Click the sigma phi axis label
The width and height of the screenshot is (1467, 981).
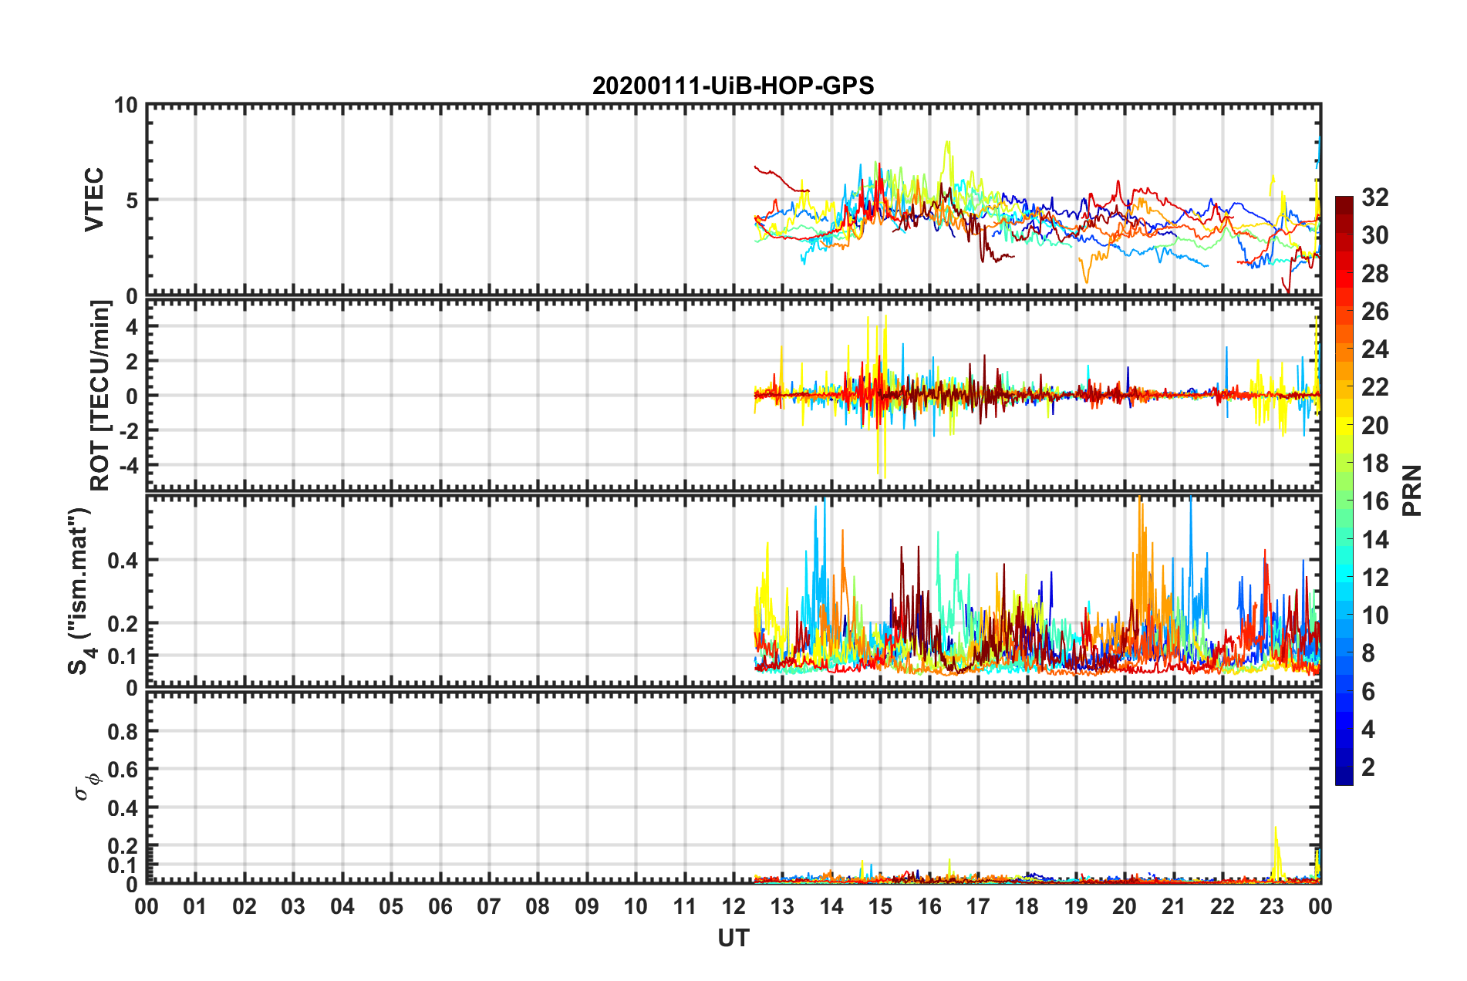(87, 786)
